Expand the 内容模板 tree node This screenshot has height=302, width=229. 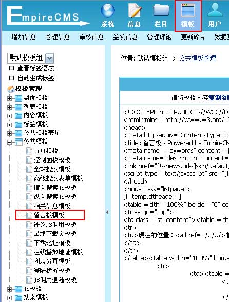9,116
